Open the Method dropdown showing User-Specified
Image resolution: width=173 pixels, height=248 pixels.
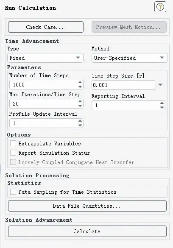[129, 58]
